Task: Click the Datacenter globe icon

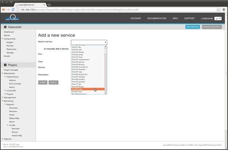Action: tap(5, 27)
